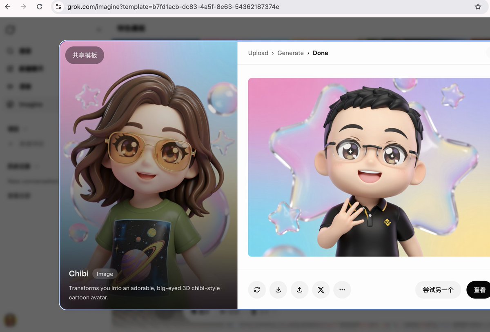Click the Chibi template title
Image resolution: width=490 pixels, height=332 pixels.
pos(79,274)
